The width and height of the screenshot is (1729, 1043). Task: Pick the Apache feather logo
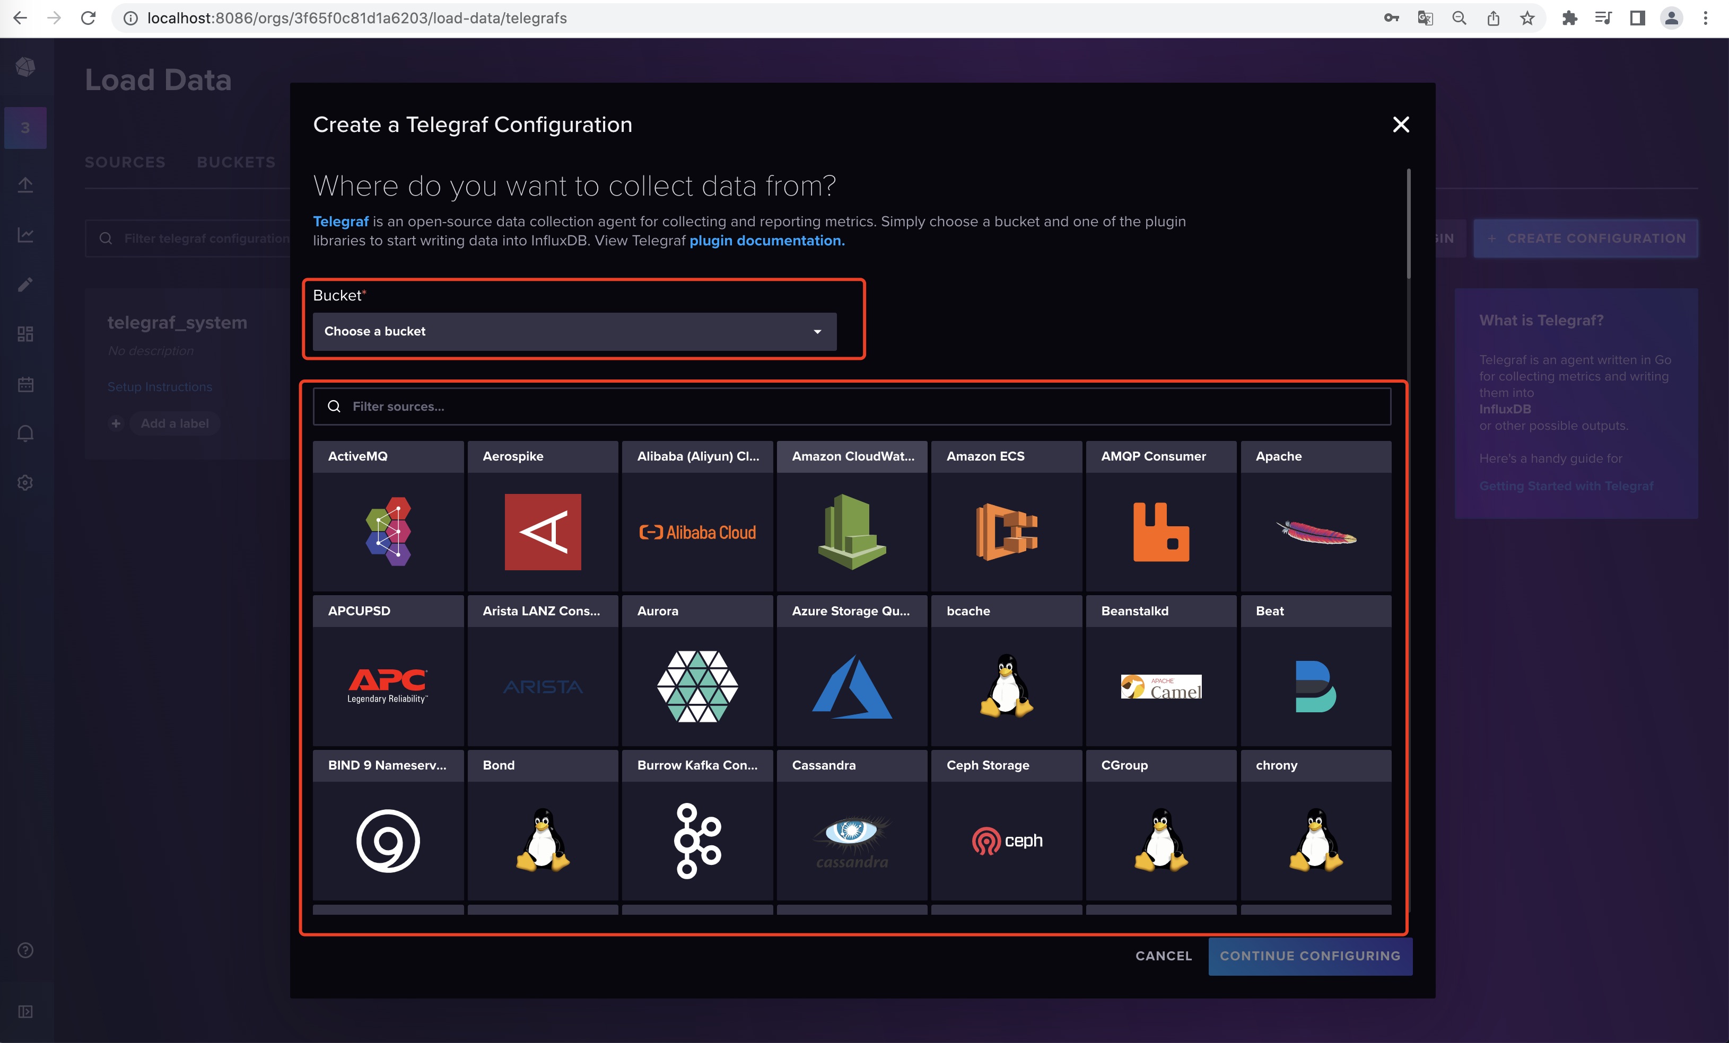pyautogui.click(x=1316, y=533)
